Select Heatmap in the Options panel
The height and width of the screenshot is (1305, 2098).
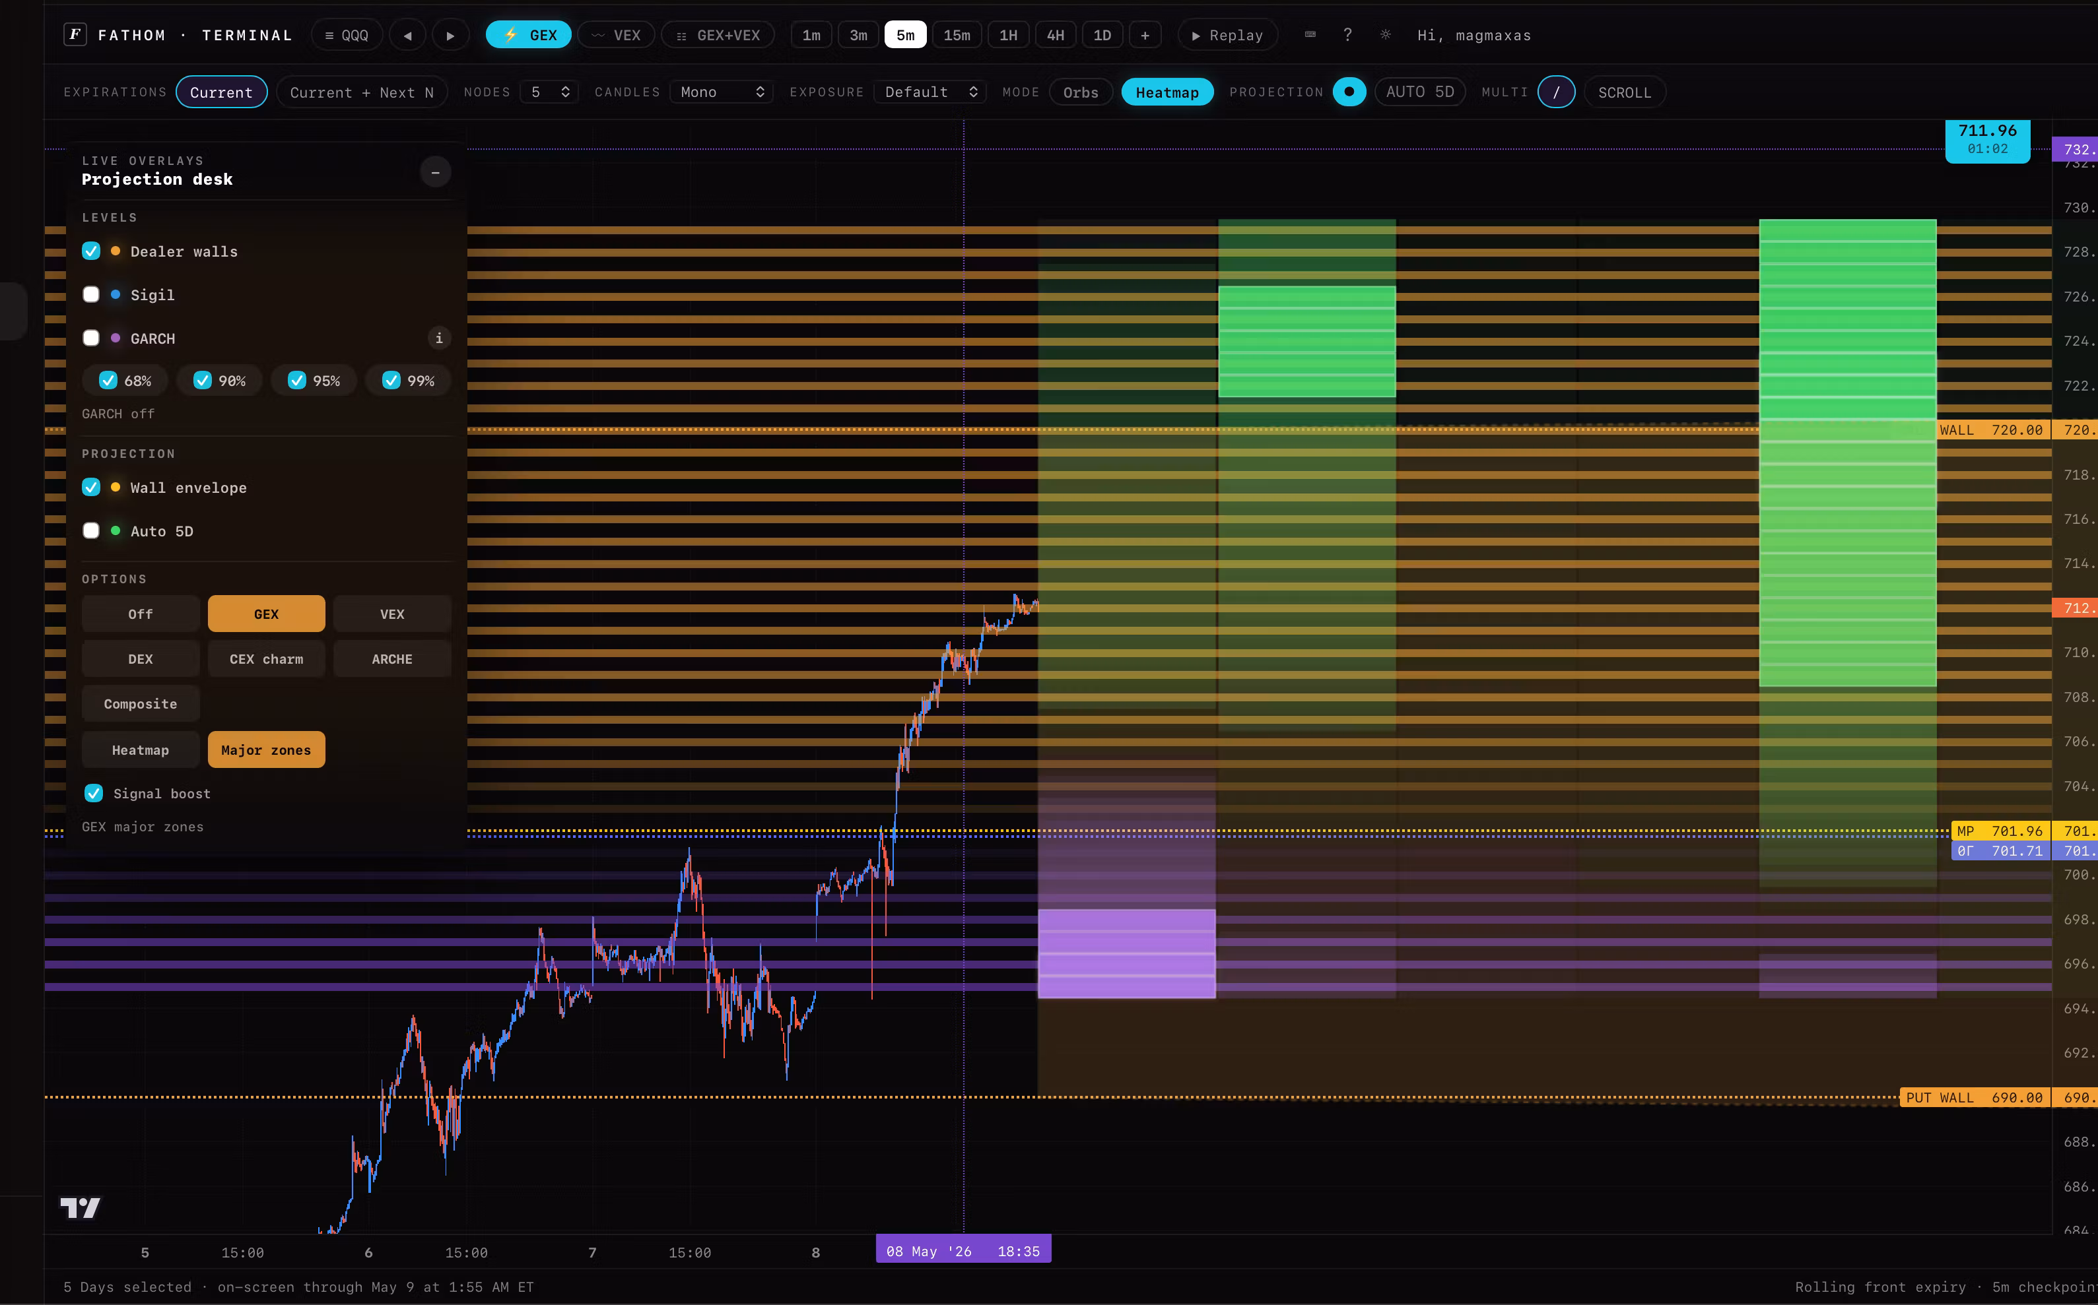point(141,750)
